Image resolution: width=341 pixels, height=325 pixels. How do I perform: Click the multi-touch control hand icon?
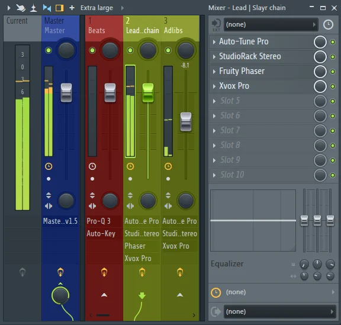[21, 8]
